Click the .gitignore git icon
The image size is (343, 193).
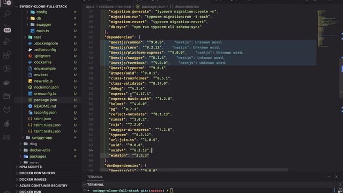tap(30, 56)
